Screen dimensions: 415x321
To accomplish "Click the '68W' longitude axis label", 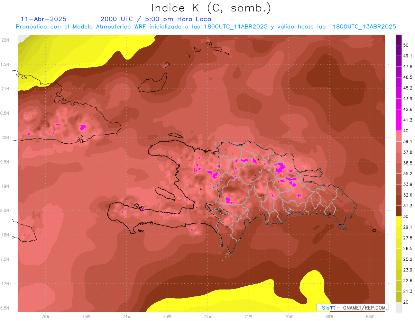I will pos(370,316).
